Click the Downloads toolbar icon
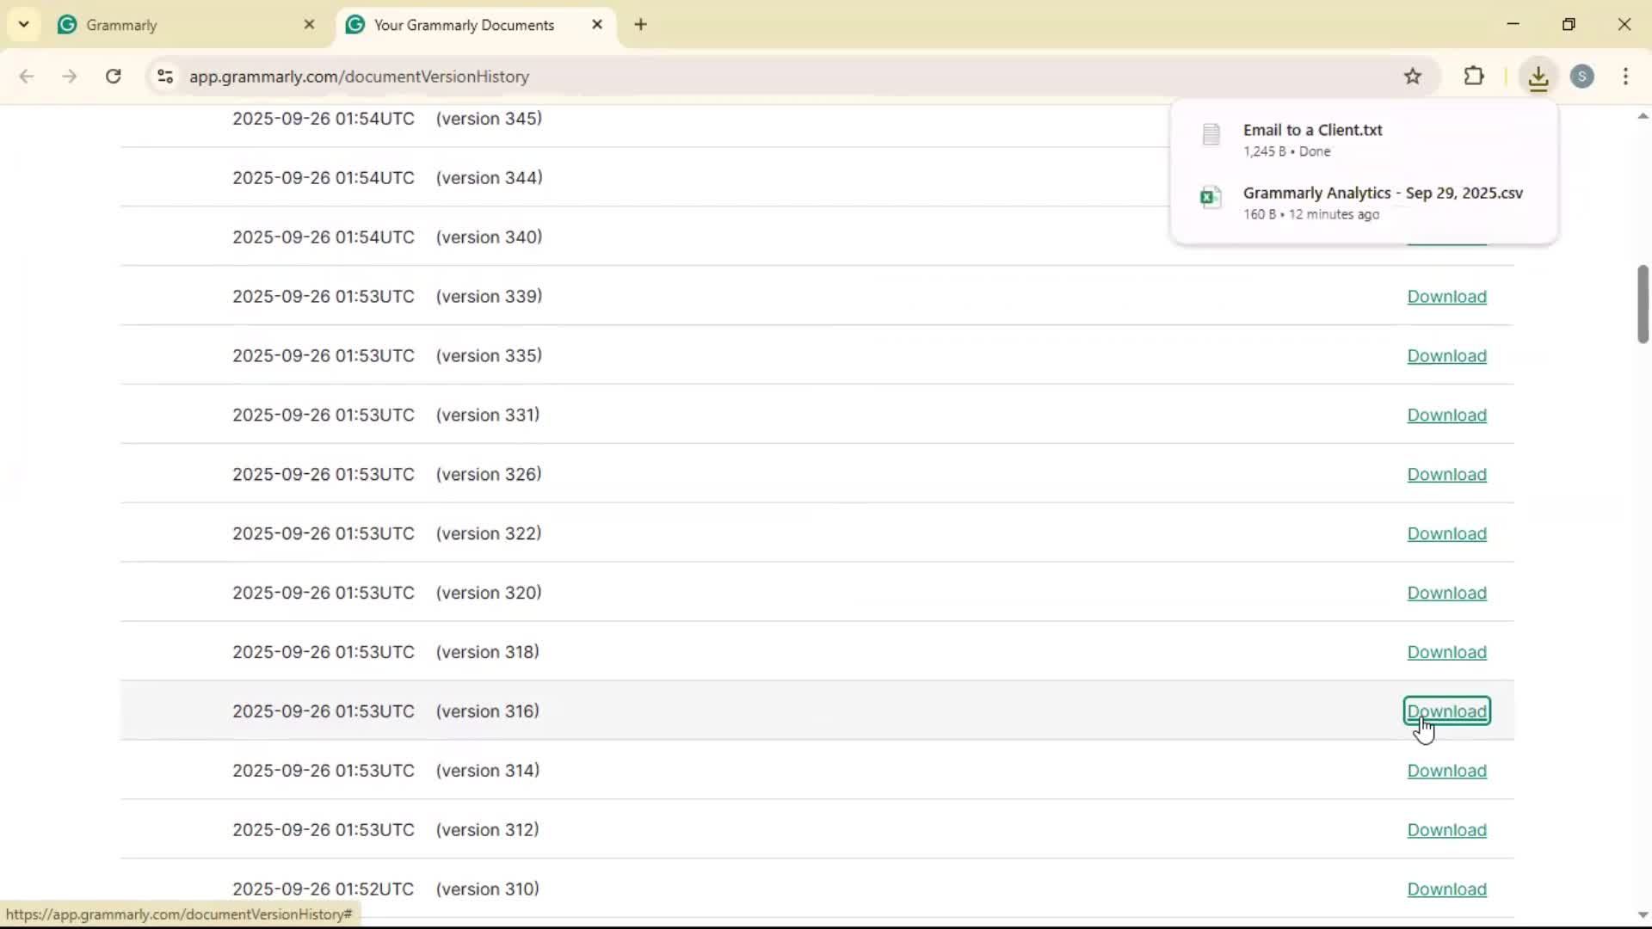This screenshot has width=1652, height=929. (1538, 77)
